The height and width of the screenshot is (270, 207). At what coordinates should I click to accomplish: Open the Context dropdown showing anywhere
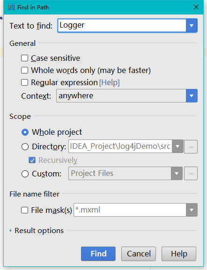pos(127,96)
